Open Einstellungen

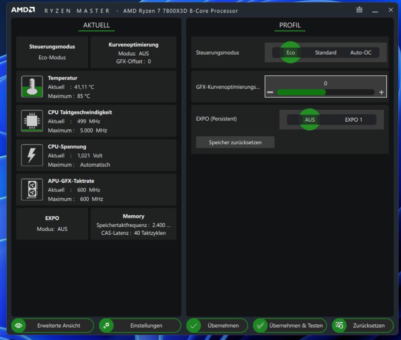(x=140, y=325)
